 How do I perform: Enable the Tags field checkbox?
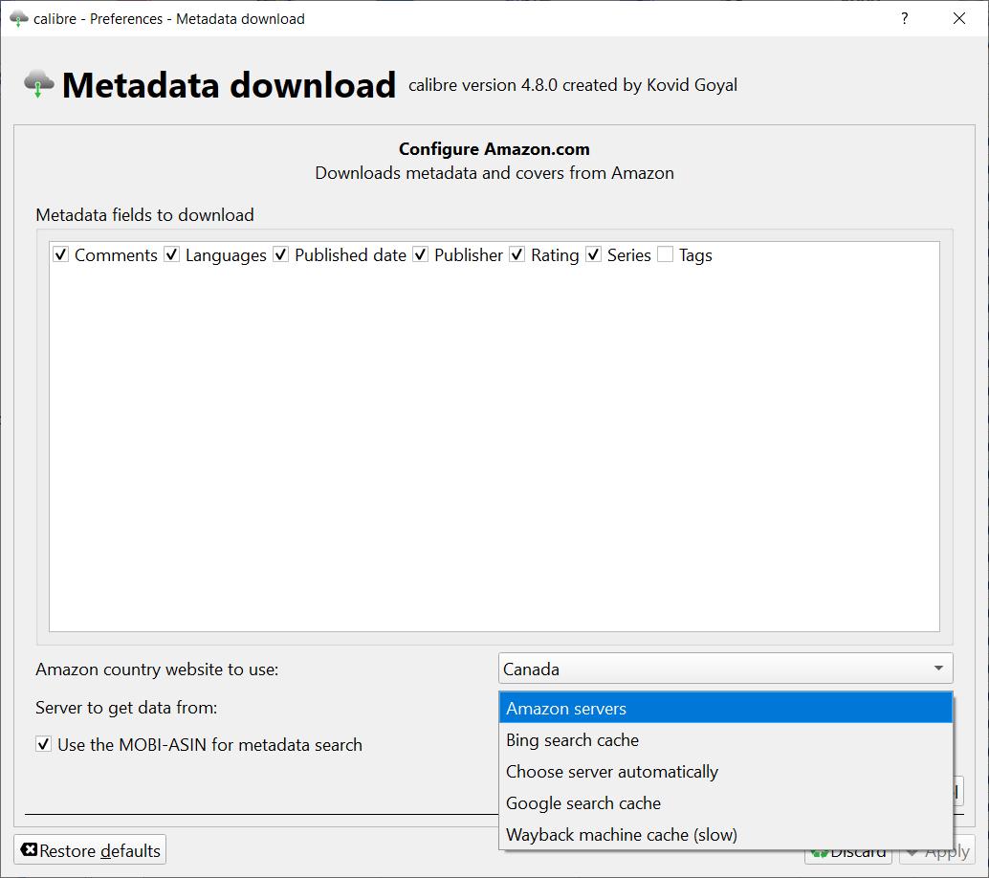point(666,254)
